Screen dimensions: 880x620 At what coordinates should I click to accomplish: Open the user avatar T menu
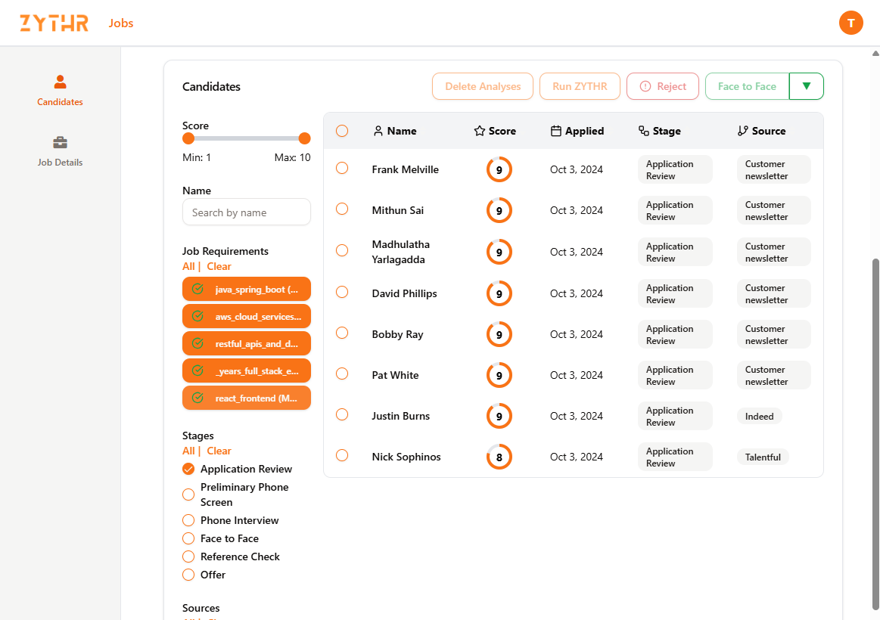(851, 23)
